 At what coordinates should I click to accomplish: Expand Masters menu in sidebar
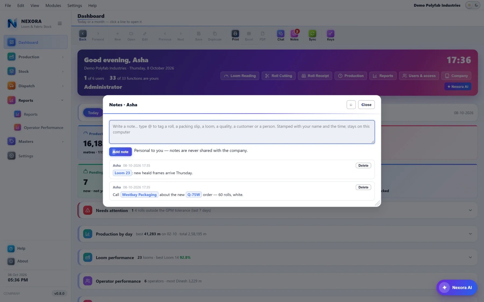coord(35,141)
